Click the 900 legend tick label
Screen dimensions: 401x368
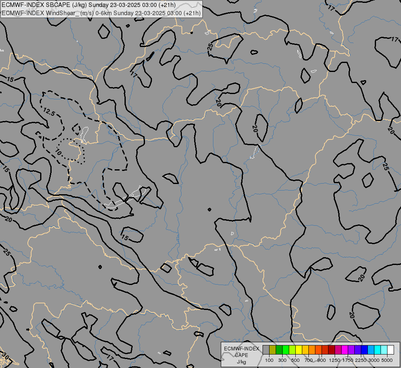tap(322, 360)
